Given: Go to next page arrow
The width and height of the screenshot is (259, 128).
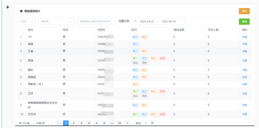Looking at the screenshot, I should click(127, 123).
